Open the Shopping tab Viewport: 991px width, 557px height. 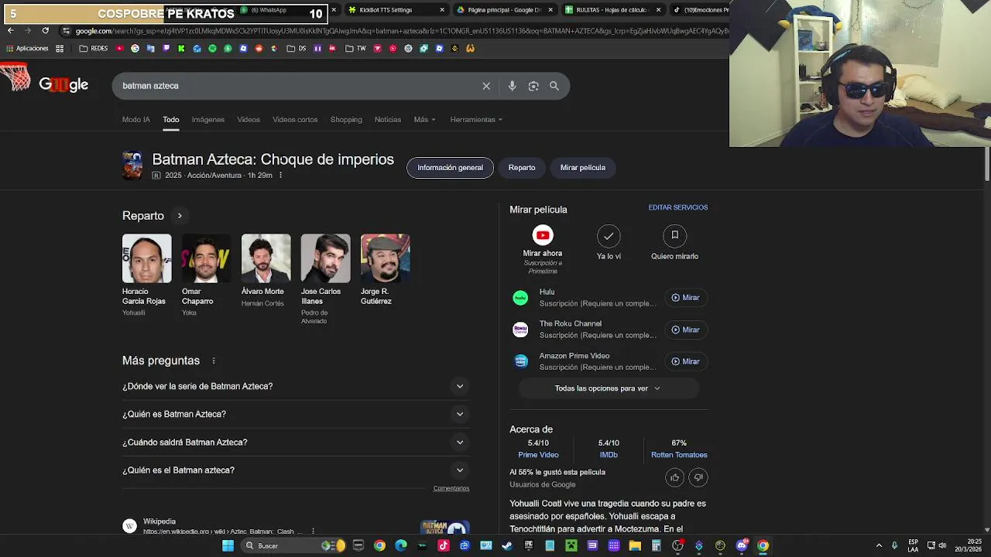(346, 120)
